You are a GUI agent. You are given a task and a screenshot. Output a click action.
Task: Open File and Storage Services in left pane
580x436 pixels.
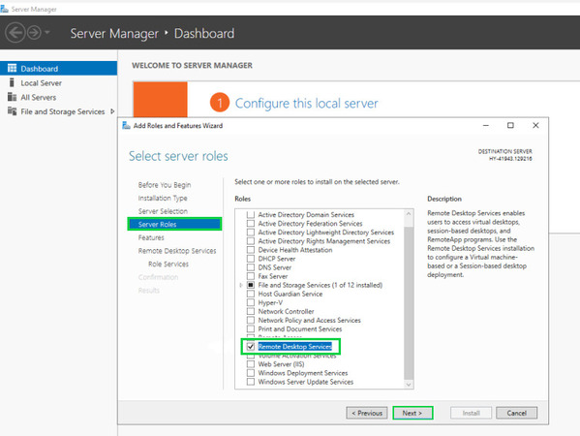click(x=58, y=111)
